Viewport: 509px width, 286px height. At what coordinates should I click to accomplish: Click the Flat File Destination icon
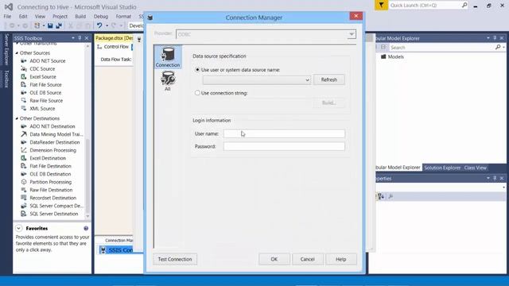point(24,166)
